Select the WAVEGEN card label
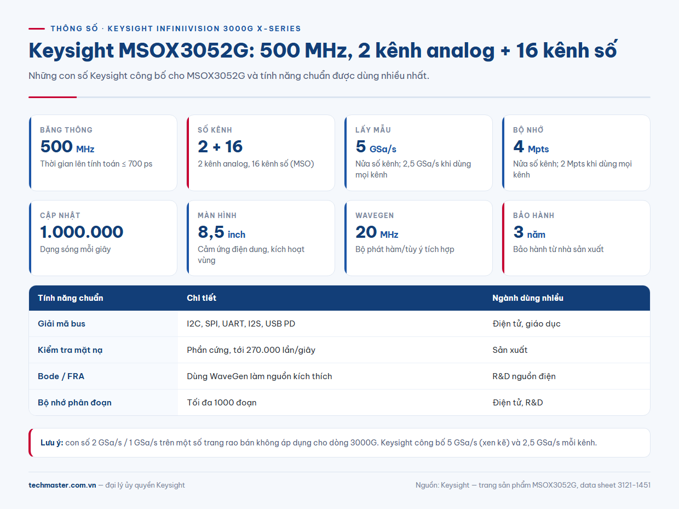This screenshot has width=679, height=509. pos(375,215)
